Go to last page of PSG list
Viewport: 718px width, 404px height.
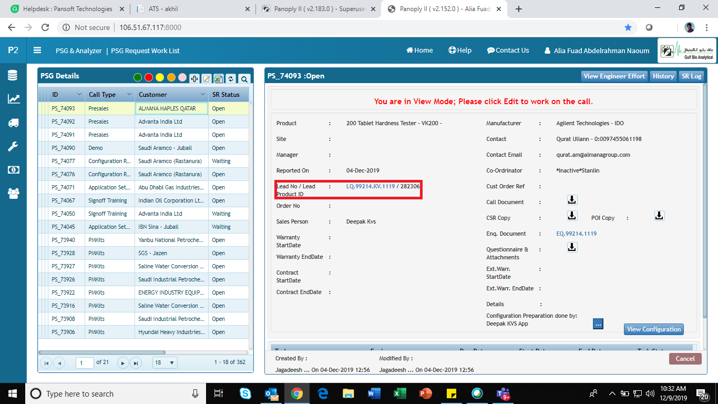pyautogui.click(x=136, y=363)
